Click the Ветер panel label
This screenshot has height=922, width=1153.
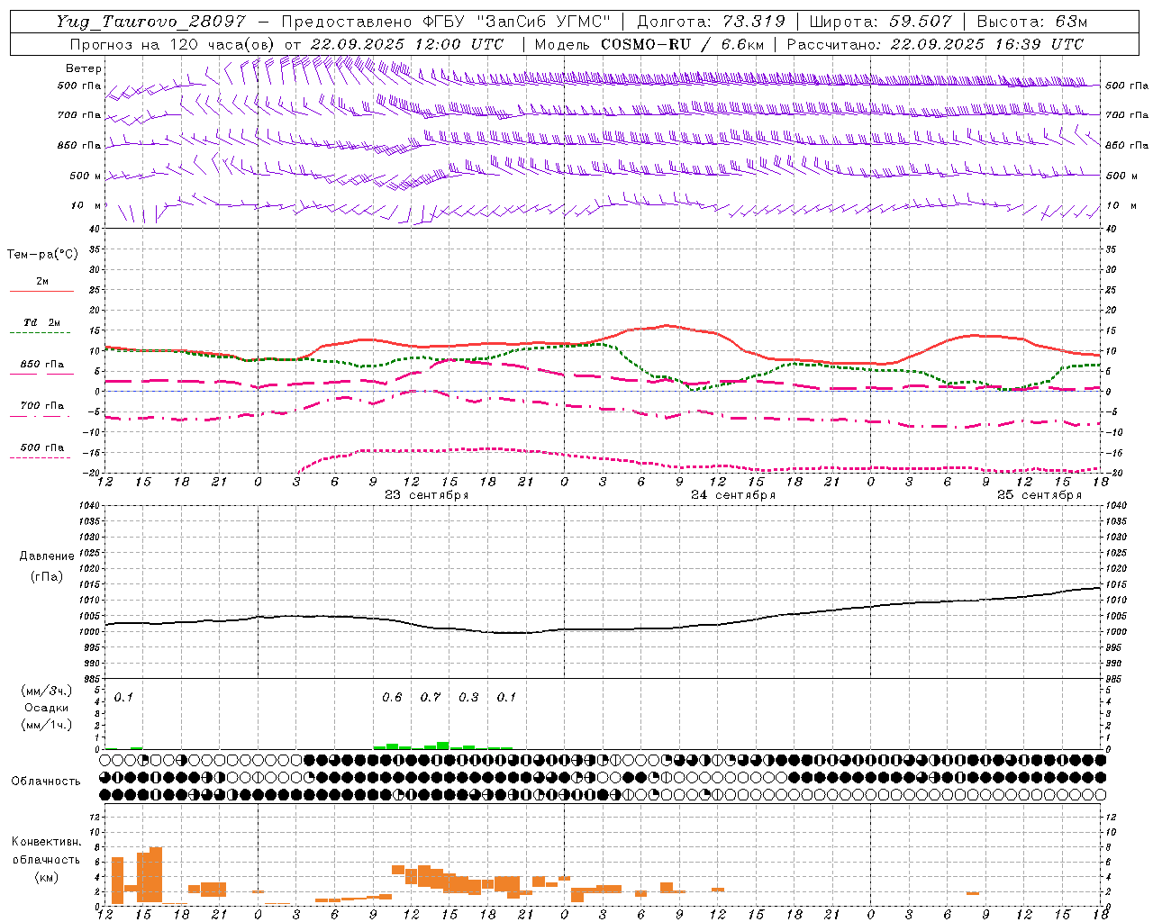click(x=84, y=68)
